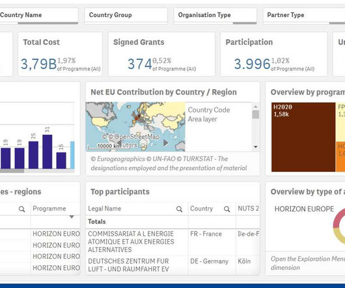The width and height of the screenshot is (345, 288).
Task: Click the Signed Grants value 374
Action: (140, 64)
